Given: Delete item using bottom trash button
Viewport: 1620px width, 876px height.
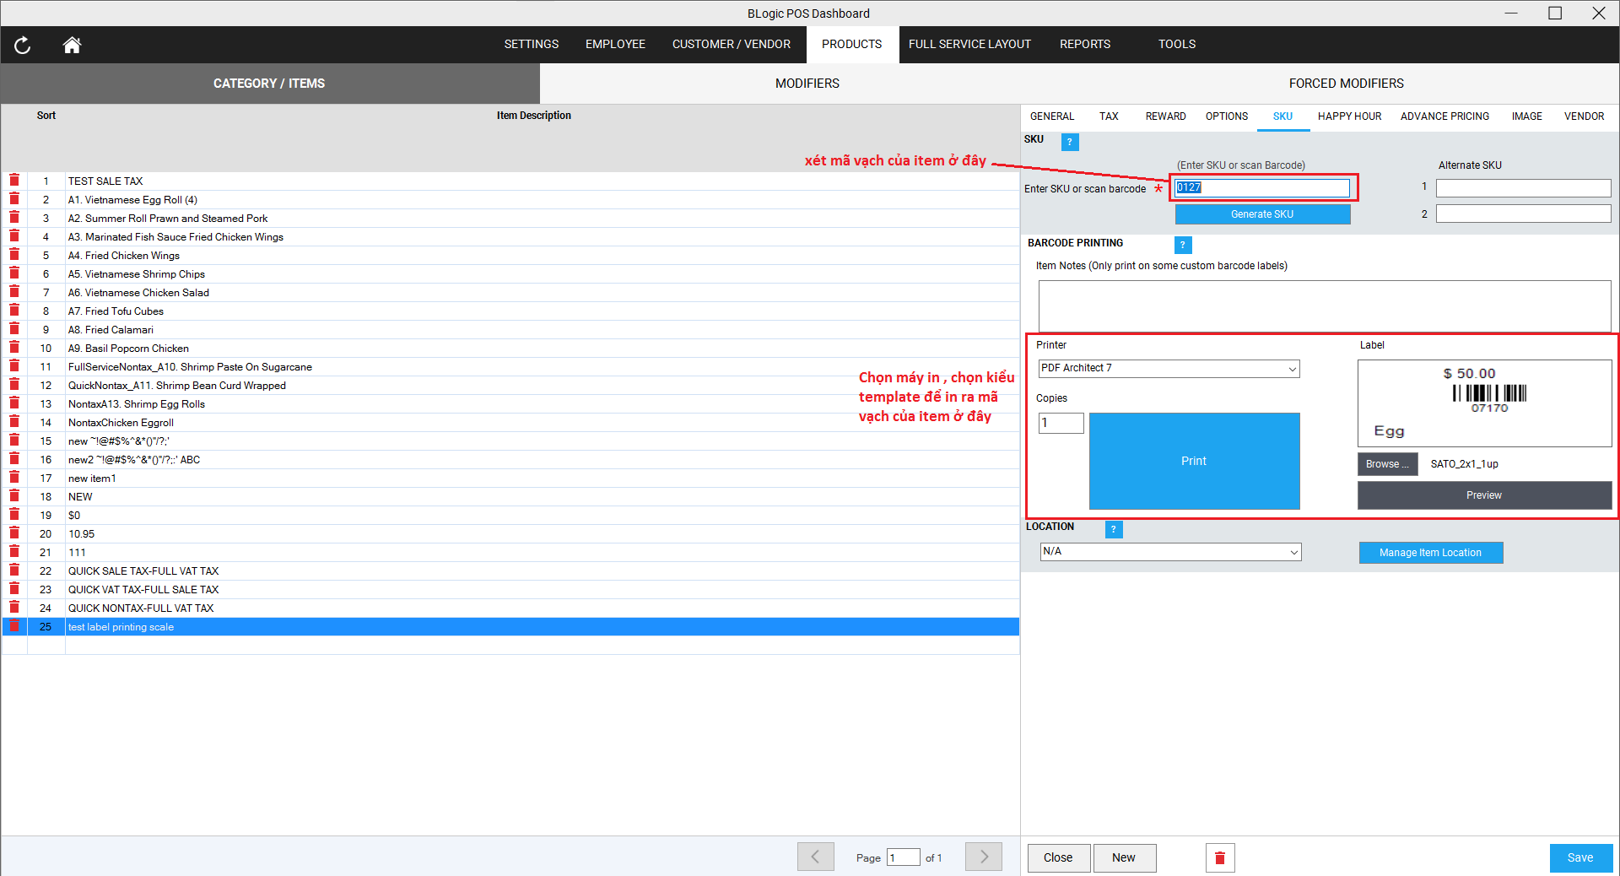Looking at the screenshot, I should [1219, 857].
